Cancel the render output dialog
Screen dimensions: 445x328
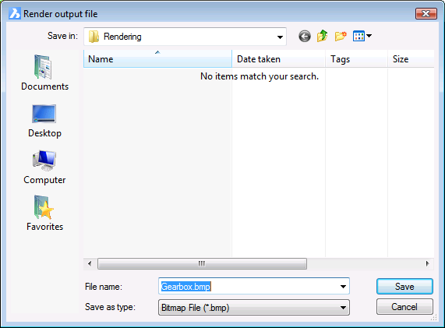(404, 307)
